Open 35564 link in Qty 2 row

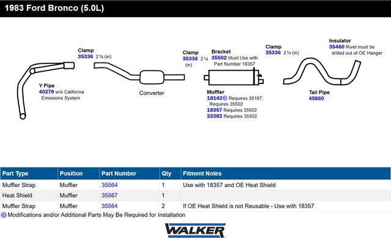[109, 206]
